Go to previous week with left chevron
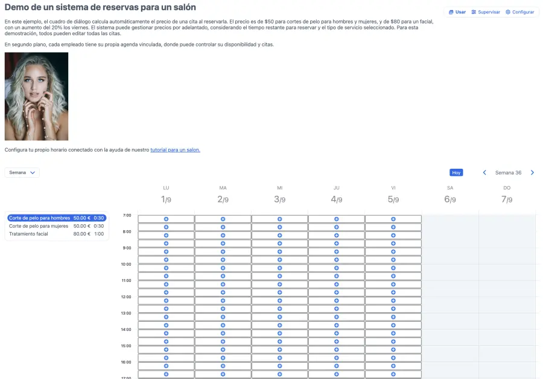Viewport: 543px width, 379px height. point(484,172)
